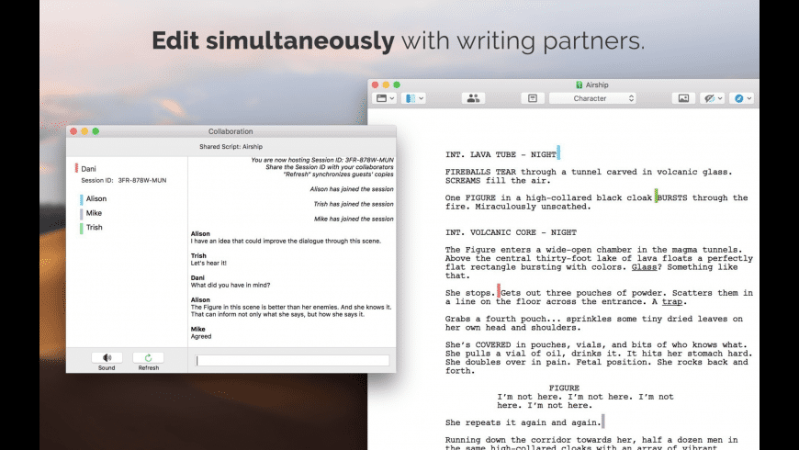Screen dimensions: 799x450
Task: Open the collaboration people icon
Action: pyautogui.click(x=473, y=98)
